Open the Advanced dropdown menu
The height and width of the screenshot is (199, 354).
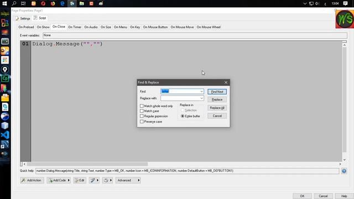[128, 180]
